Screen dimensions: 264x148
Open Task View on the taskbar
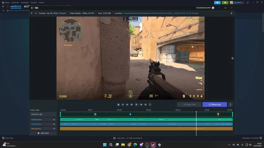tap(117, 145)
